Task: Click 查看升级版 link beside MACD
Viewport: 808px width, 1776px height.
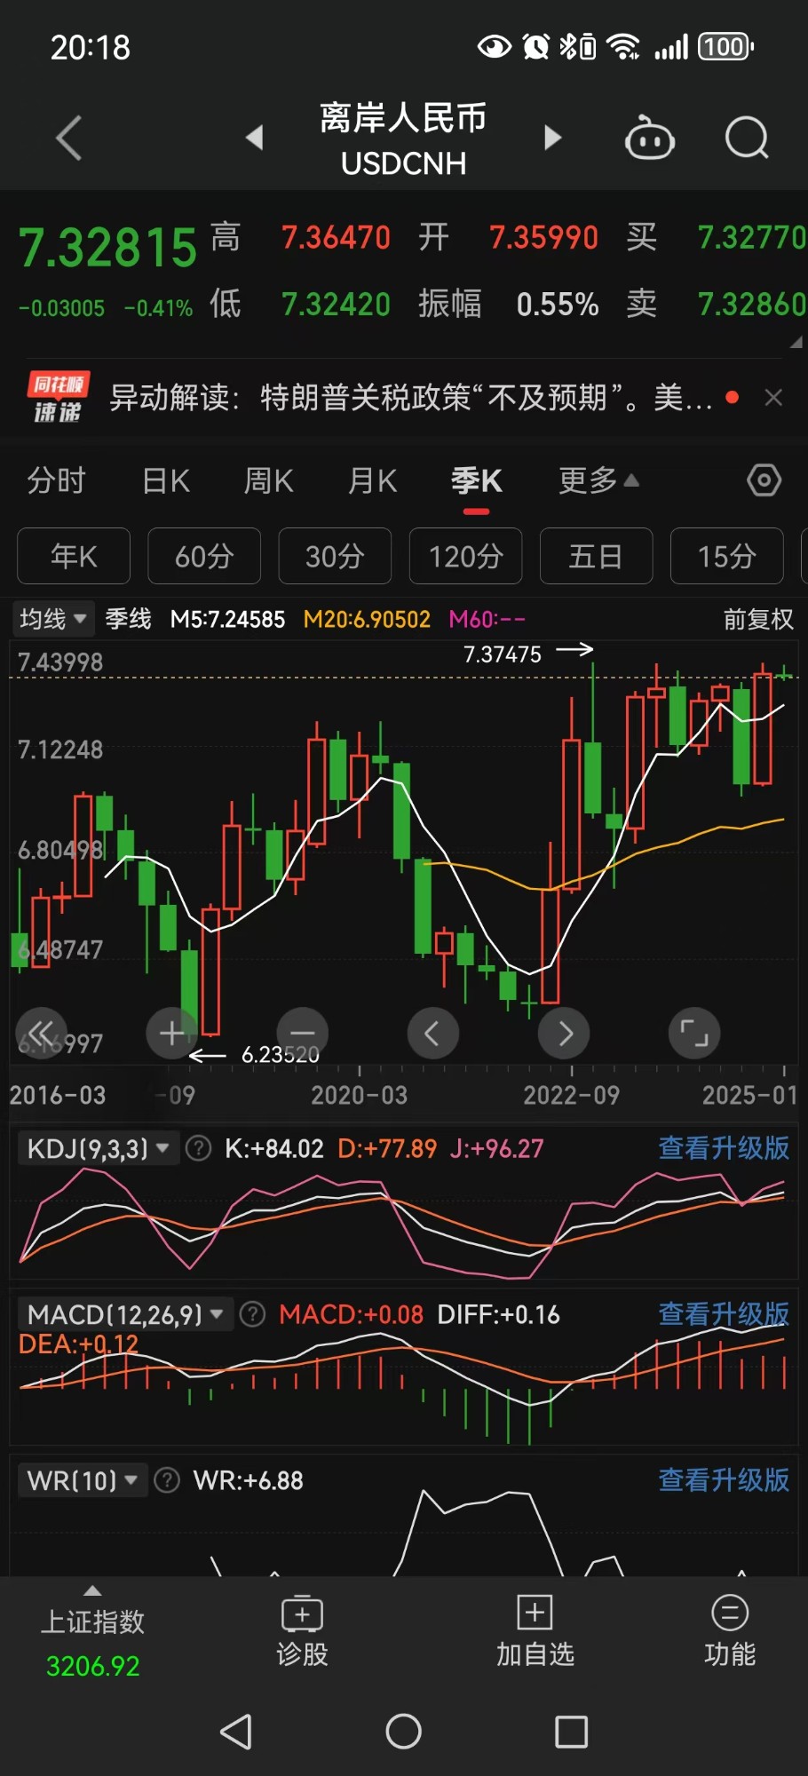Action: pos(723,1313)
